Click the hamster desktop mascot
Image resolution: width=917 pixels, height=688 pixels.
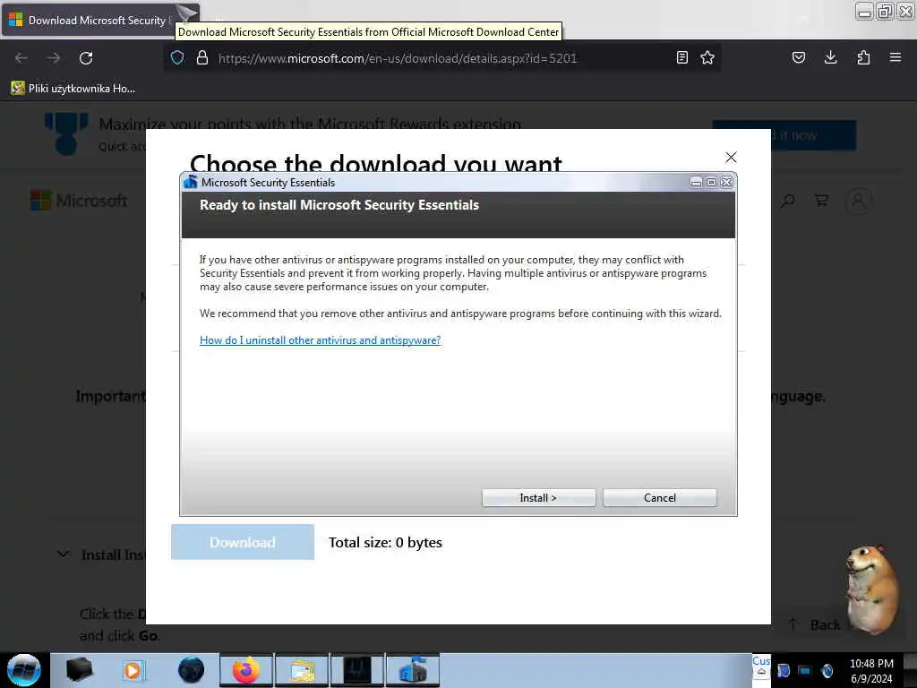(x=870, y=589)
